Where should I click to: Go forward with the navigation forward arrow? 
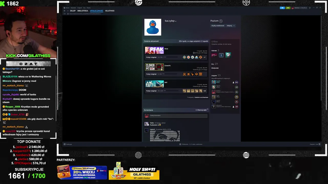coord(67,11)
